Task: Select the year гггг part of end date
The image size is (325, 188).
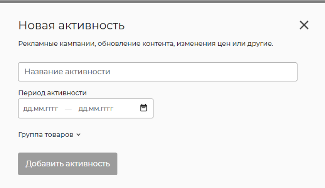Action: (x=107, y=109)
